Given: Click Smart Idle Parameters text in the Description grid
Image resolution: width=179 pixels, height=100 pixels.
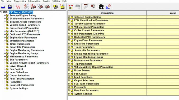Looking at the screenshot, I should (x=87, y=50).
